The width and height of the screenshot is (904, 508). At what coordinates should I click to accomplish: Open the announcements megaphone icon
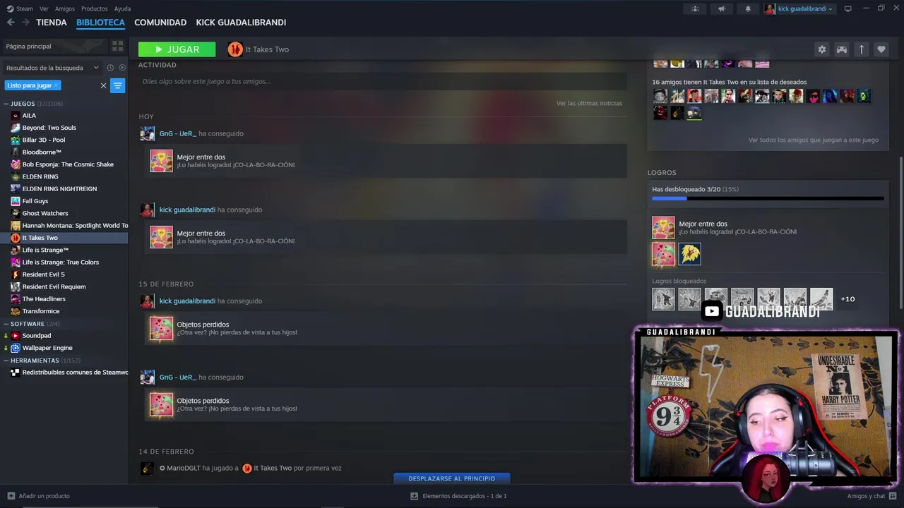click(721, 8)
